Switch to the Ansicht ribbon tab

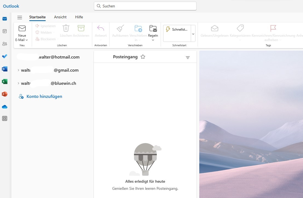60,17
